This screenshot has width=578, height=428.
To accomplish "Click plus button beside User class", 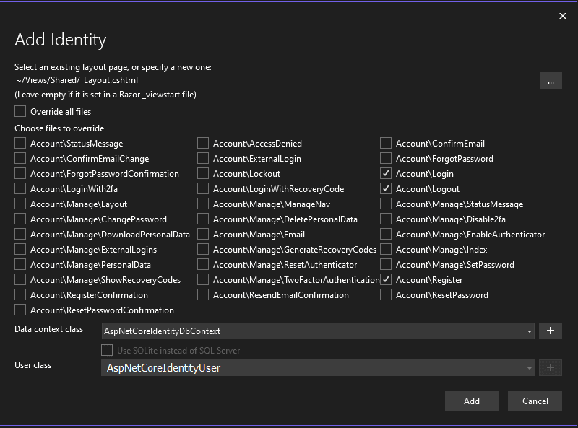I will 551,367.
